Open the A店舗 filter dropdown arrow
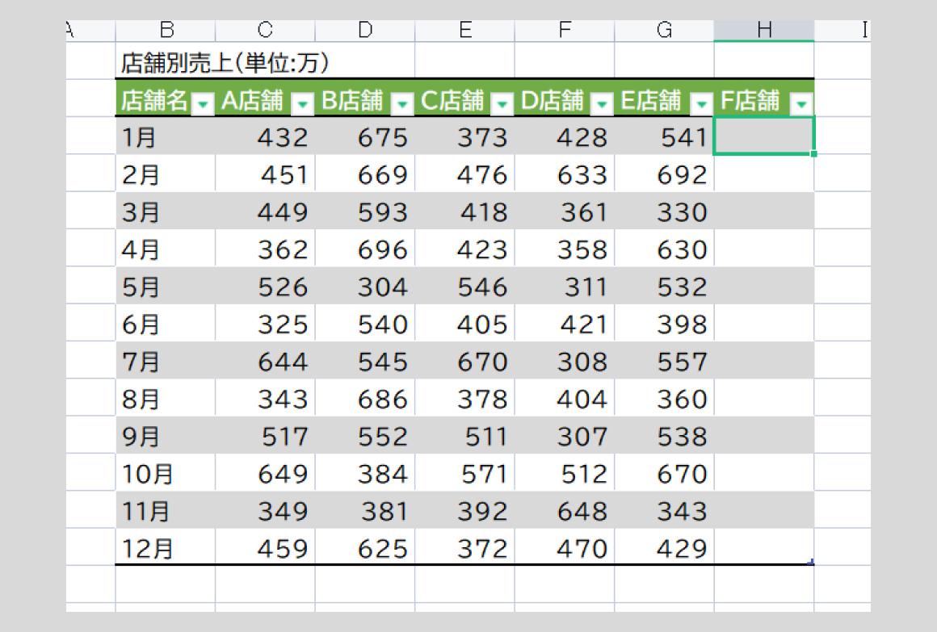The image size is (937, 632). point(302,104)
